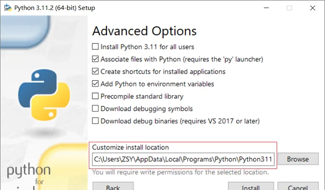Click the 'Python 3.11.2 (64-bit) Setup' title text
325x190 pixels.
[54, 8]
